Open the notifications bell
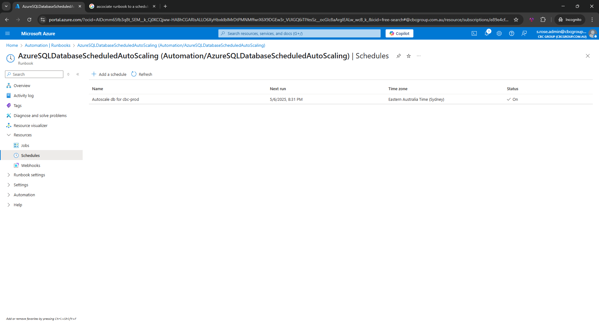The height and width of the screenshot is (322, 599). [487, 33]
